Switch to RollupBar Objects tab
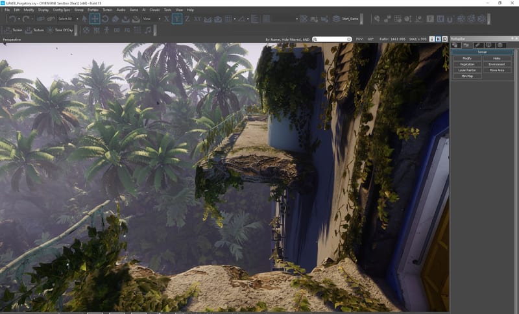519x314 pixels. 455,45
